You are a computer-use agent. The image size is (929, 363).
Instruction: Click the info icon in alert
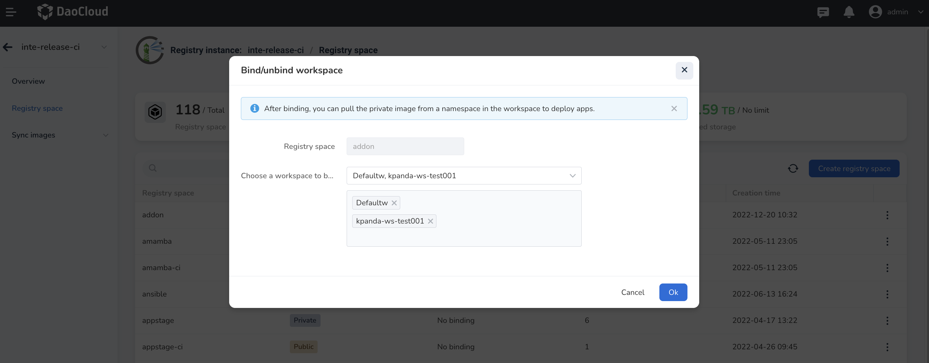(254, 109)
